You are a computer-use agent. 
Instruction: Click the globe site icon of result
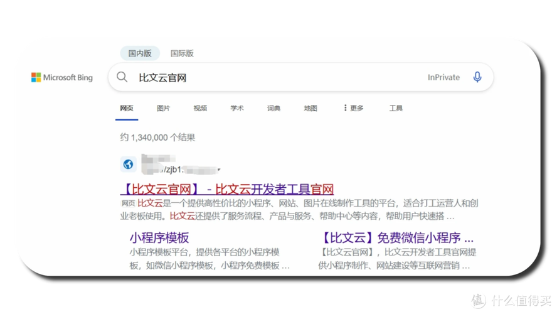point(128,165)
